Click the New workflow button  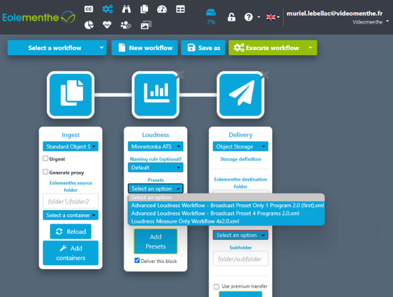145,48
